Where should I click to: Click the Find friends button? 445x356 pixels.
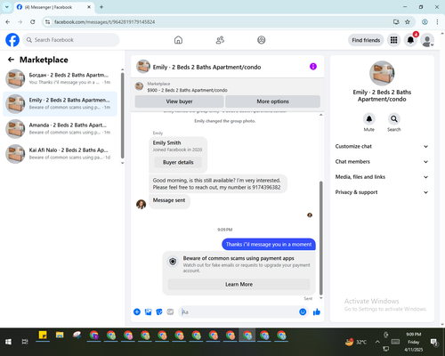[366, 40]
